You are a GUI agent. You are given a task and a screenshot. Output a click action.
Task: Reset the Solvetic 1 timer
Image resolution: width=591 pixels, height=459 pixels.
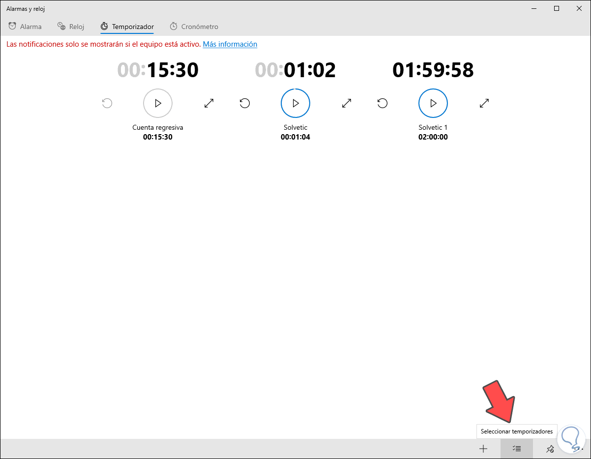[383, 103]
